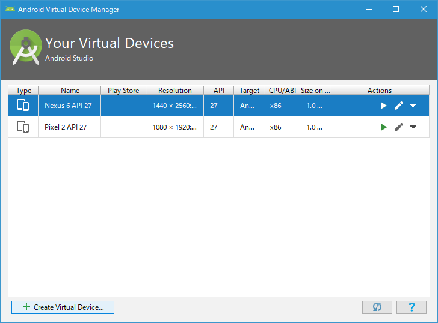This screenshot has width=438, height=323.
Task: Close the AVD Manager window
Action: [423, 9]
